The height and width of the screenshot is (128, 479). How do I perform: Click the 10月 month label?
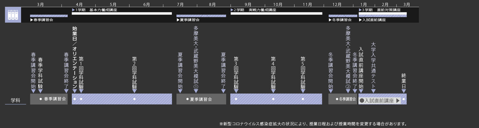pyautogui.click(x=278, y=5)
